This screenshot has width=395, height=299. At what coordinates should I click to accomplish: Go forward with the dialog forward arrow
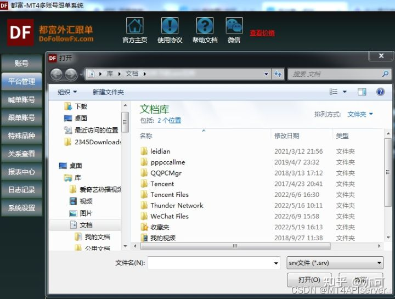pyautogui.click(x=71, y=75)
